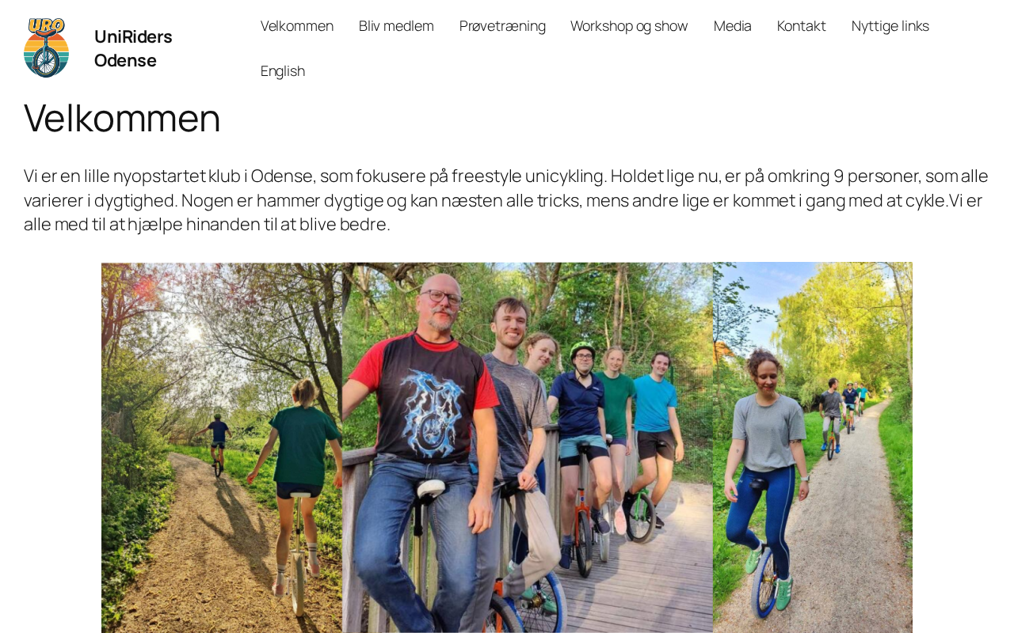
Task: Click the distant rider in the left photo
Action: tap(216, 445)
